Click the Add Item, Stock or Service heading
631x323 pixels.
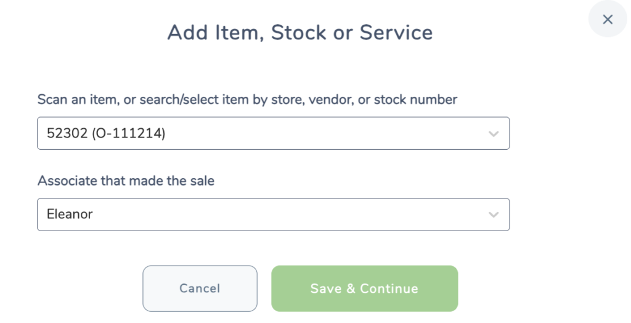(300, 33)
